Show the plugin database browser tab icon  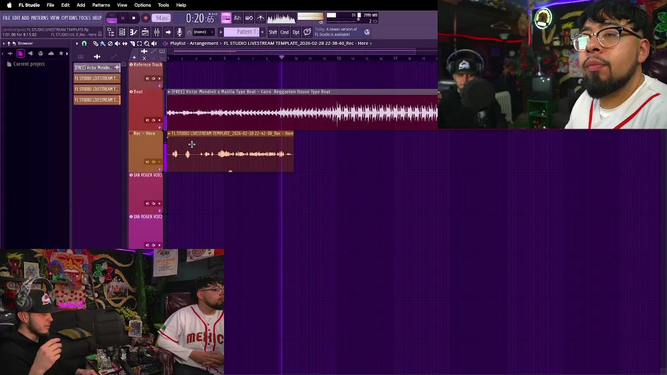click(x=30, y=53)
